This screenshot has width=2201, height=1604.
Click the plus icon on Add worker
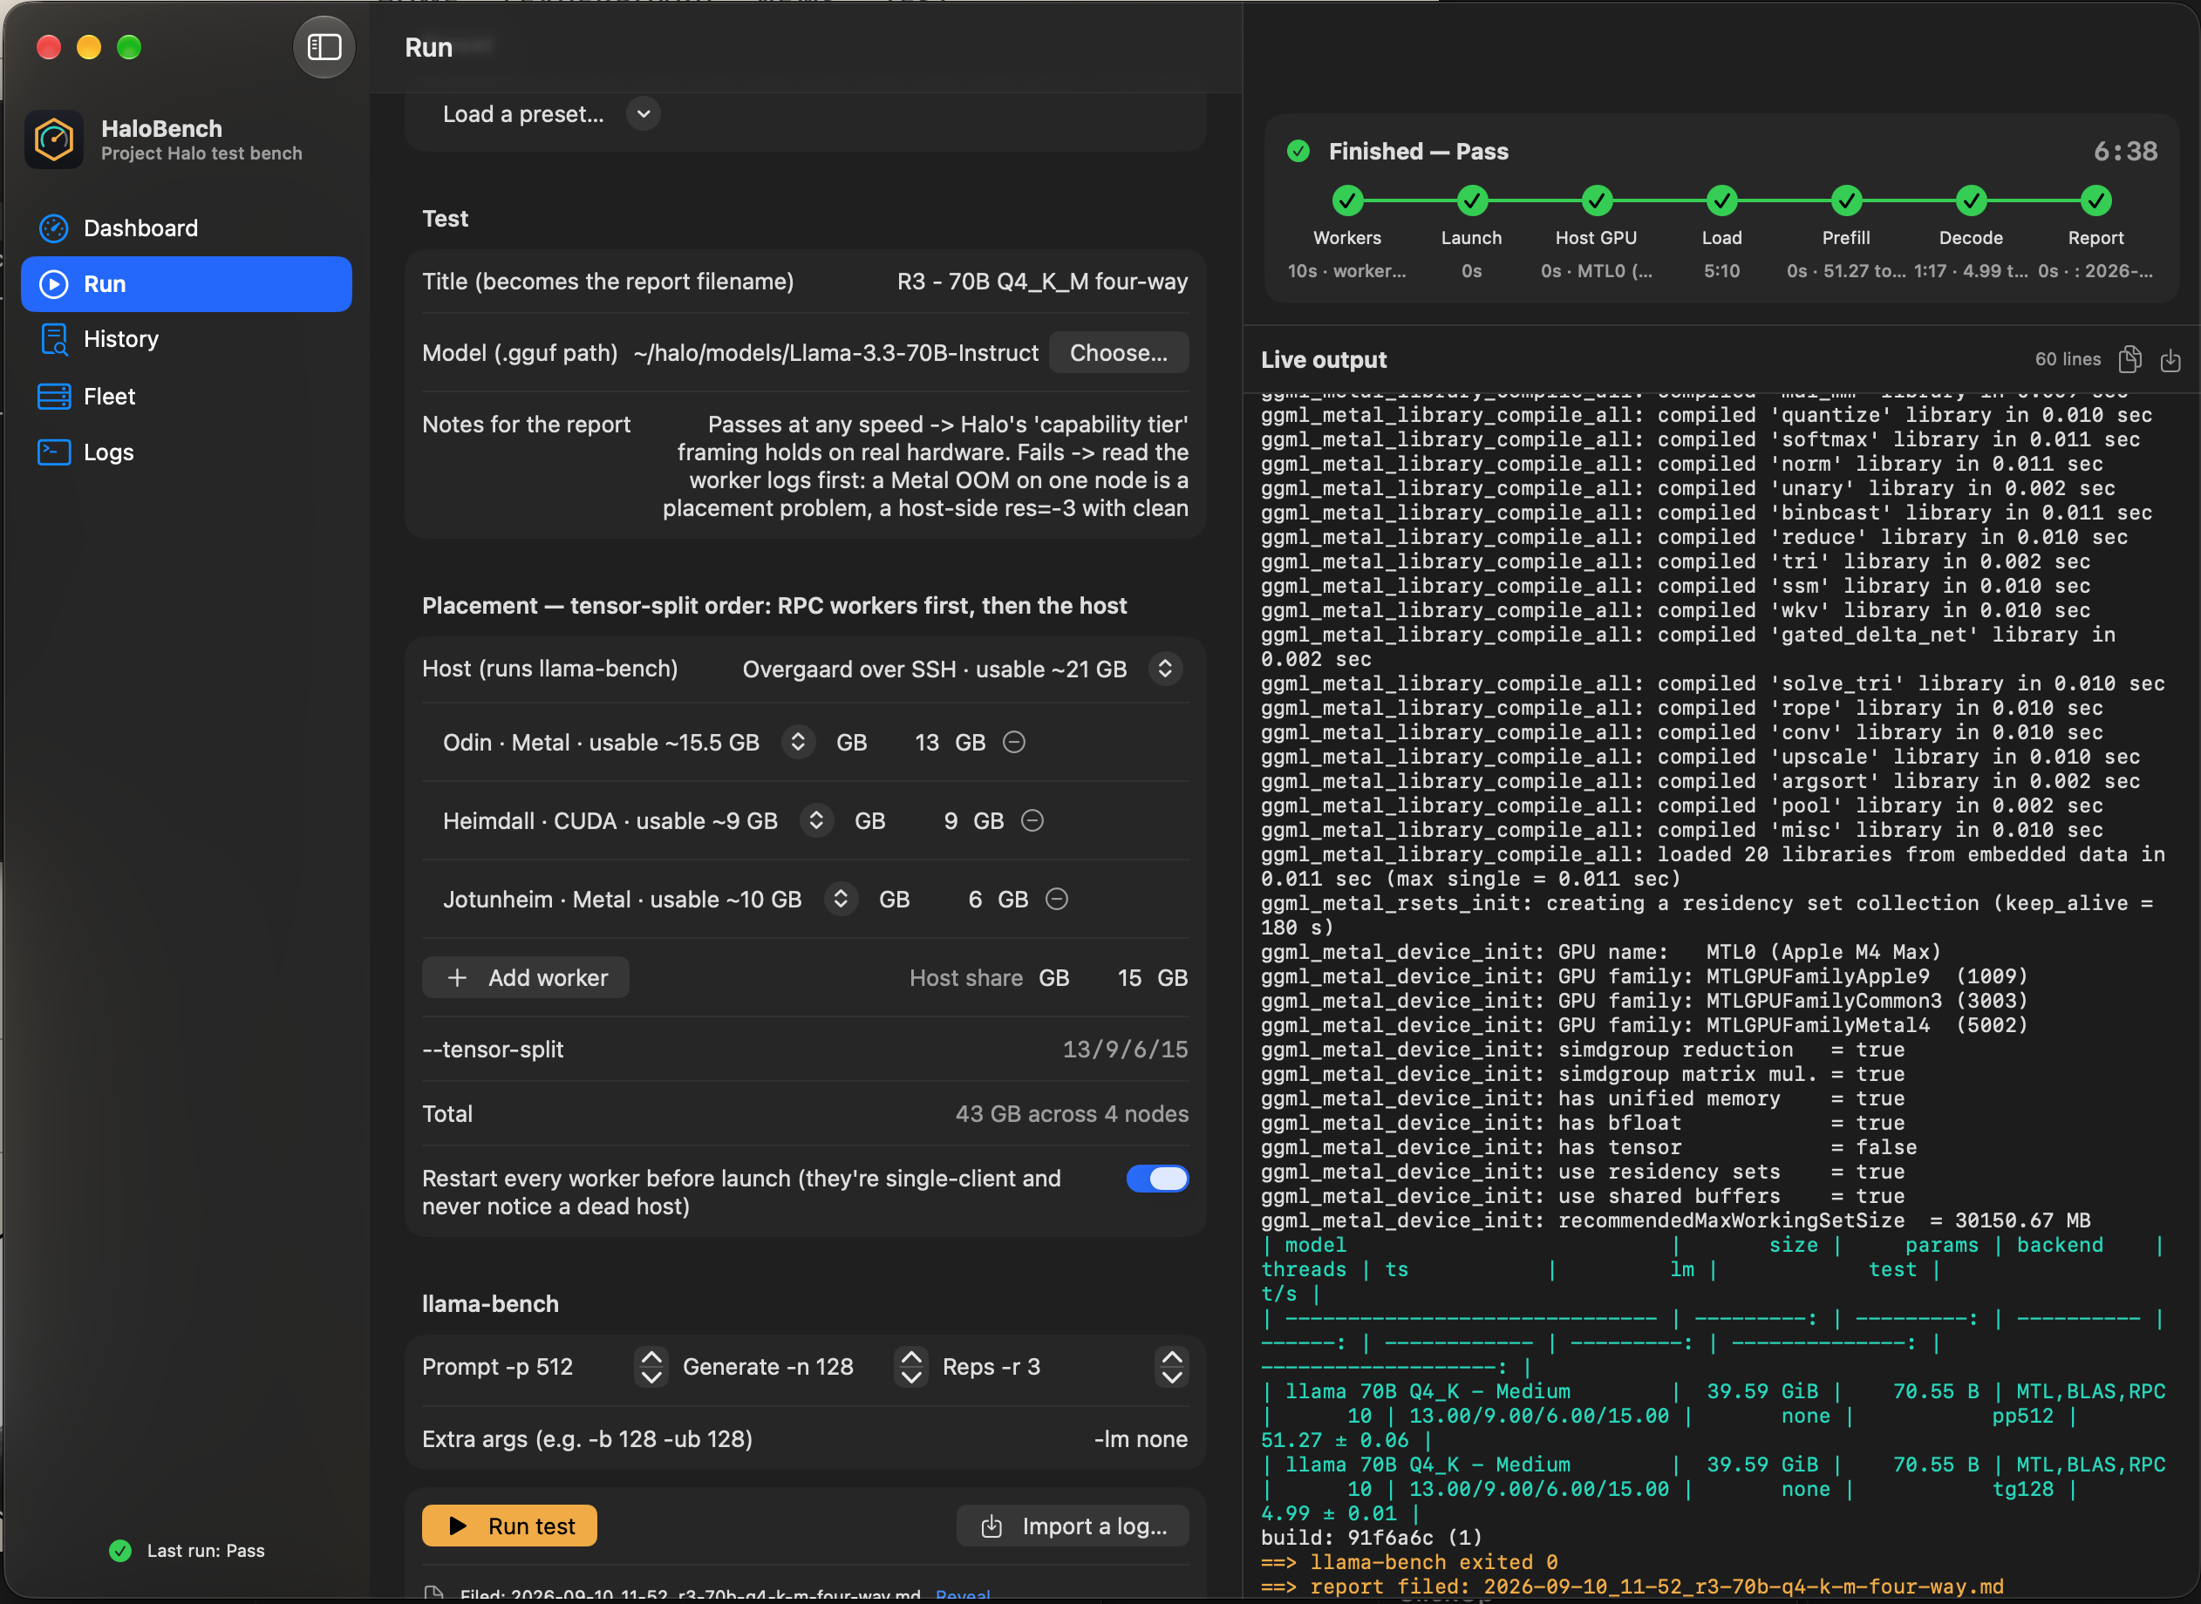pyautogui.click(x=458, y=978)
